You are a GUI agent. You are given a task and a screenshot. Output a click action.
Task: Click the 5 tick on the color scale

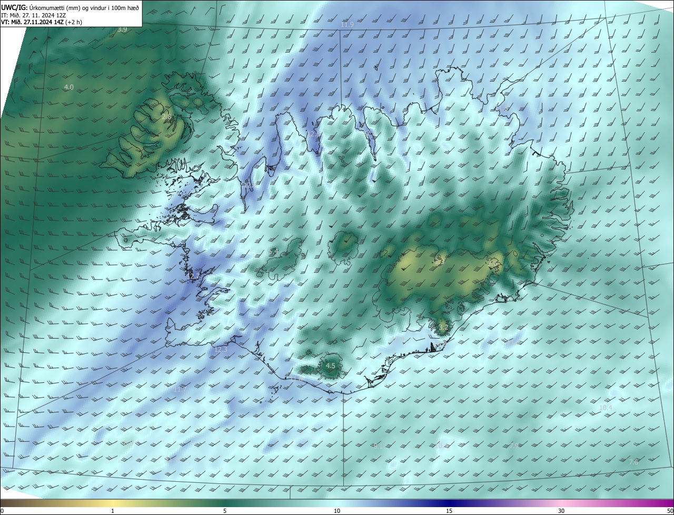pyautogui.click(x=225, y=511)
